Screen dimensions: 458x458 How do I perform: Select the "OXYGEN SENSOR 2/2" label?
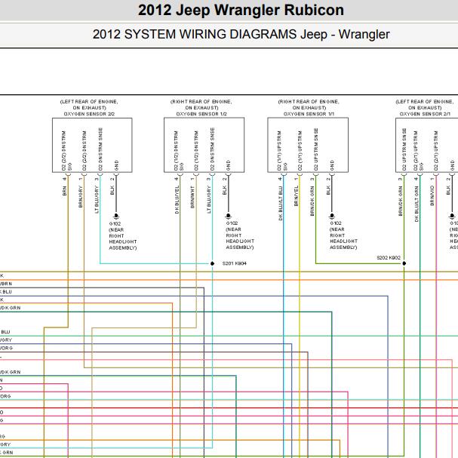tap(89, 114)
